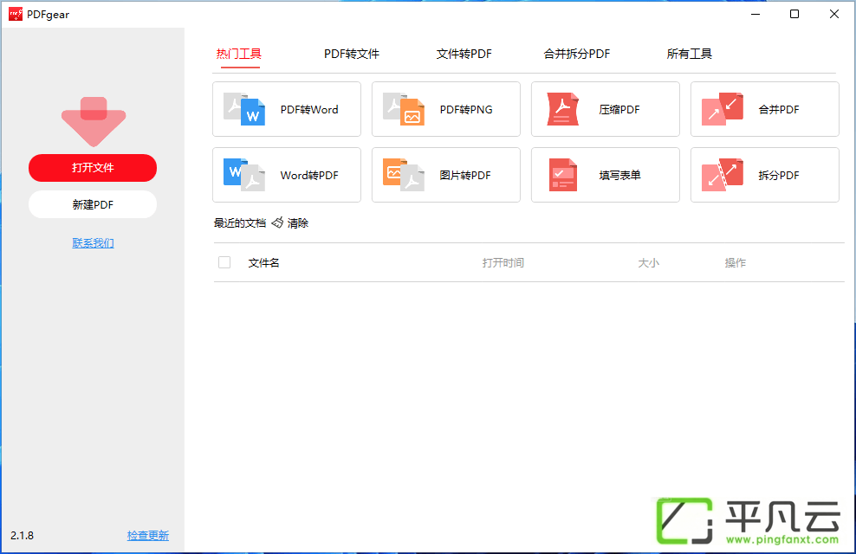Tick the select-all checkbox beside 文件名
The height and width of the screenshot is (554, 856).
(224, 262)
